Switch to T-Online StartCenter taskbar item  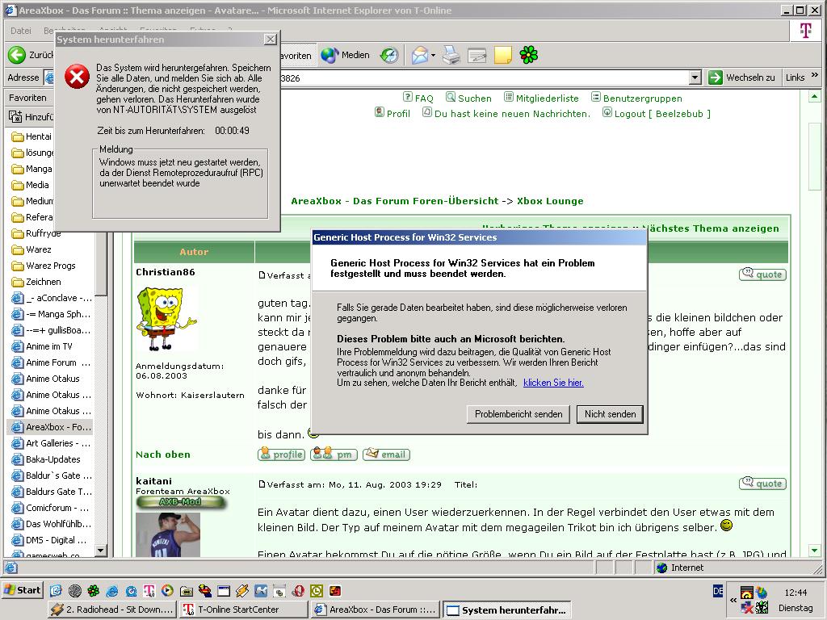[x=243, y=610]
